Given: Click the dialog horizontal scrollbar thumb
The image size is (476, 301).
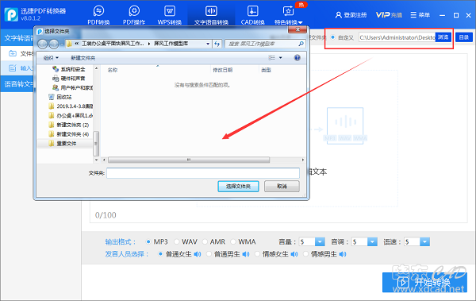Looking at the screenshot, I should click(x=189, y=160).
